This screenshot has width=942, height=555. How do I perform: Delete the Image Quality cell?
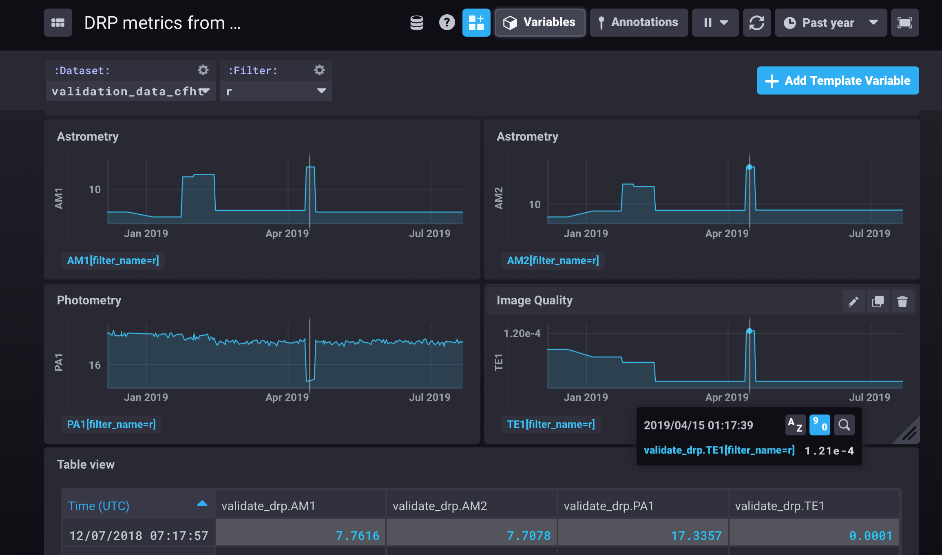click(902, 302)
